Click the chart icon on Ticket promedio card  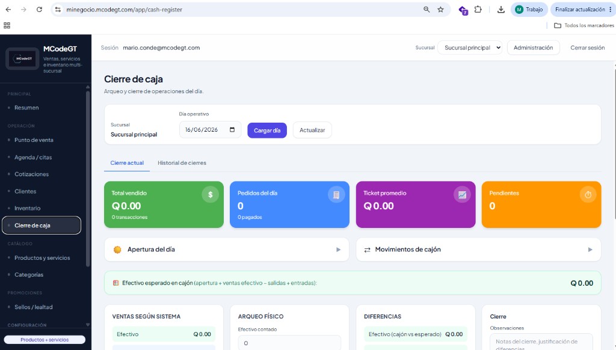coord(462,194)
